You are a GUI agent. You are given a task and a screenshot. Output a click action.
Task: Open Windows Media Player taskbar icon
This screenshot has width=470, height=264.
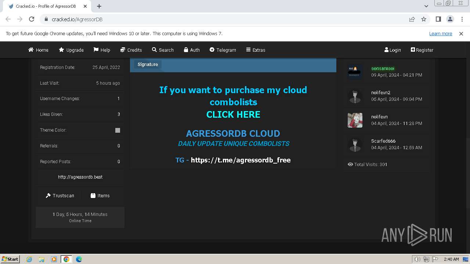click(x=54, y=259)
